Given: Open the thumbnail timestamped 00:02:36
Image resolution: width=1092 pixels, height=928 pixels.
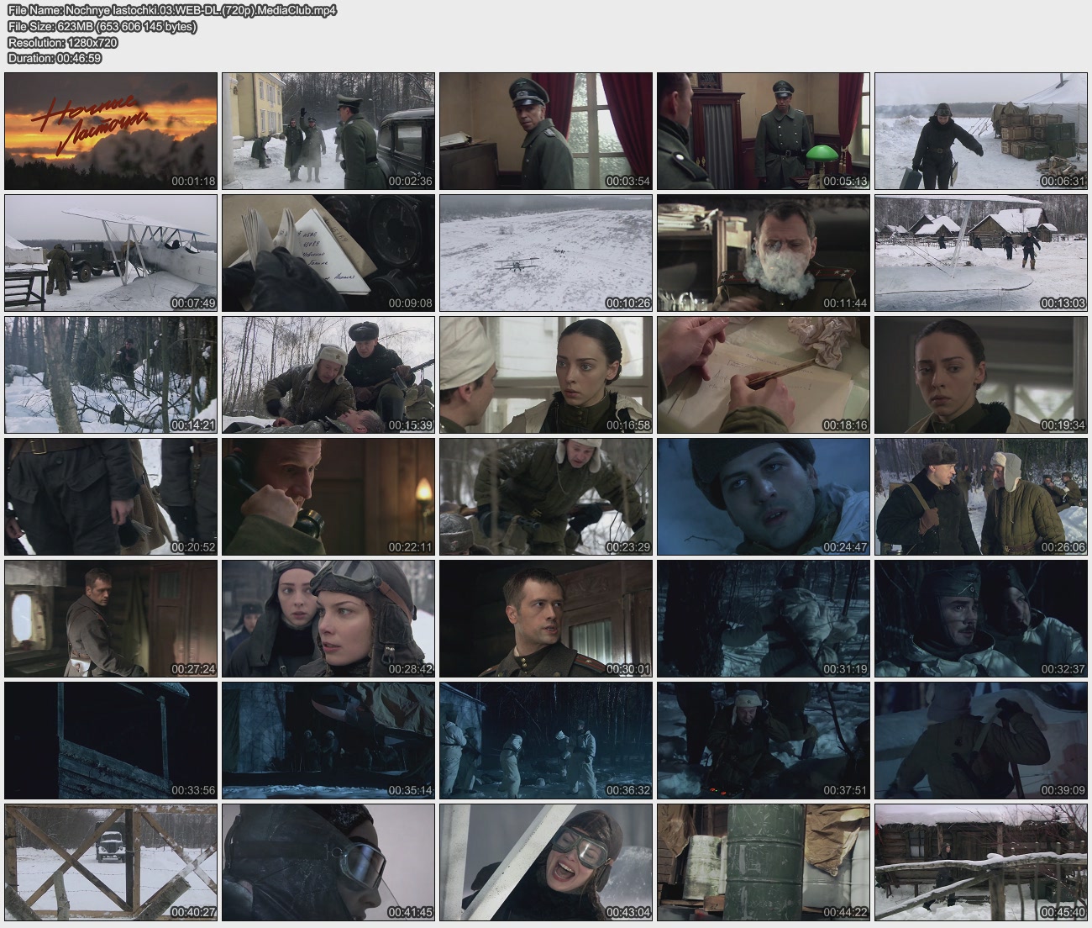Looking at the screenshot, I should pyautogui.click(x=328, y=131).
